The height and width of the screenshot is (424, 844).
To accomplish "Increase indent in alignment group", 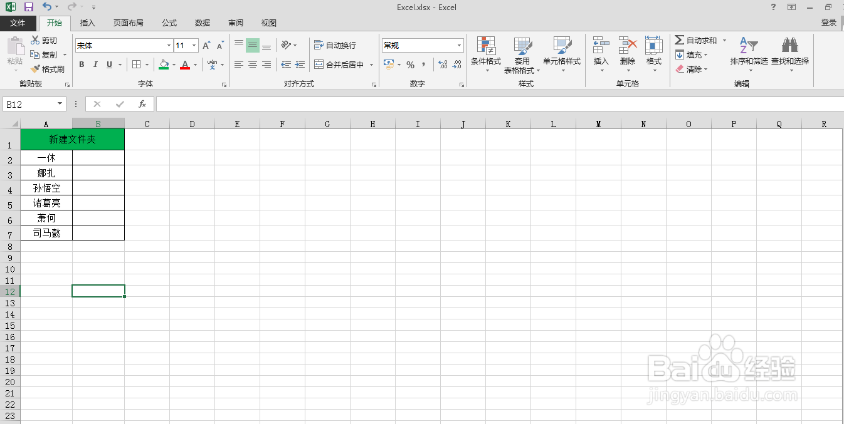I will pos(300,65).
